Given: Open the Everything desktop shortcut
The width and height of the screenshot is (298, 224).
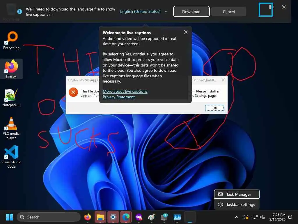Looking at the screenshot, I should point(11,40).
